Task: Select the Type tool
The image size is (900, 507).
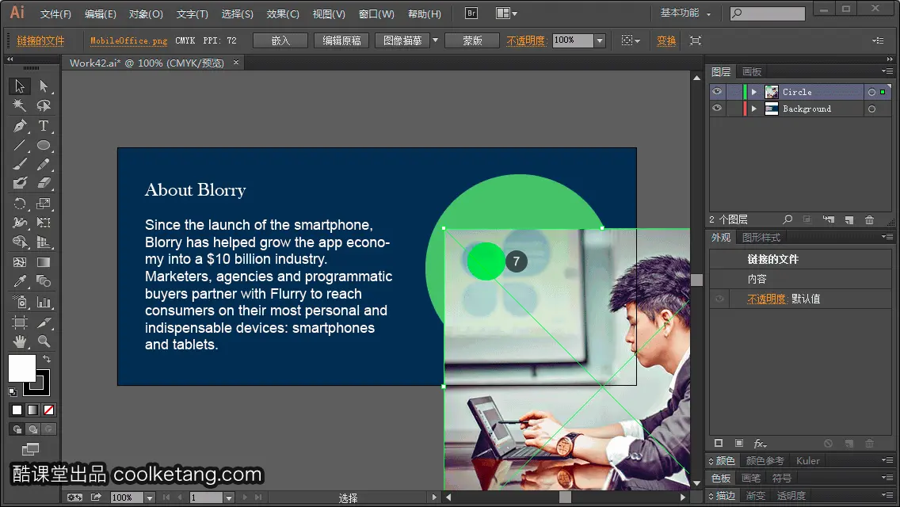Action: pyautogui.click(x=44, y=125)
